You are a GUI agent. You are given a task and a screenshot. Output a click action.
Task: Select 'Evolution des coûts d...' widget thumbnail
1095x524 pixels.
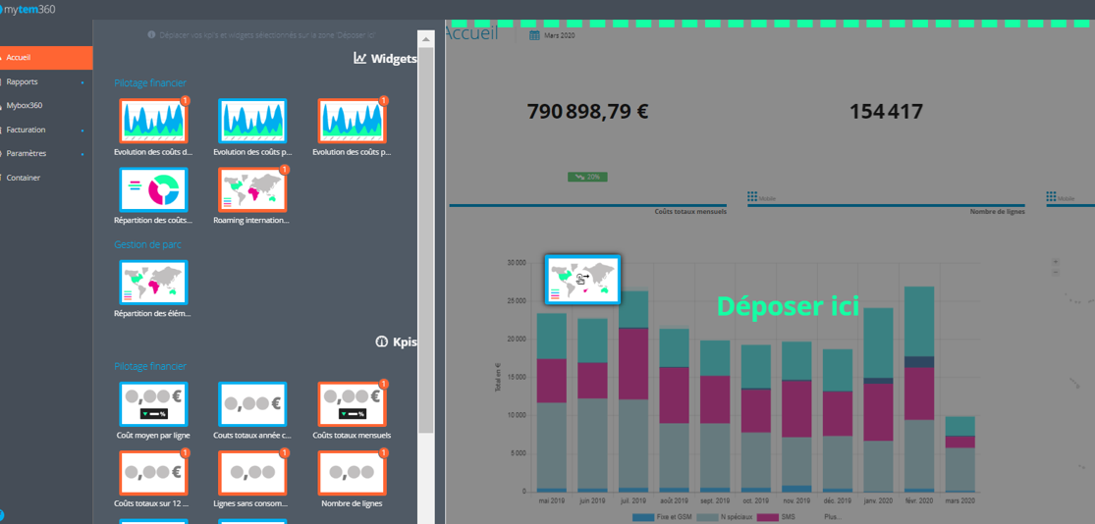click(x=153, y=121)
